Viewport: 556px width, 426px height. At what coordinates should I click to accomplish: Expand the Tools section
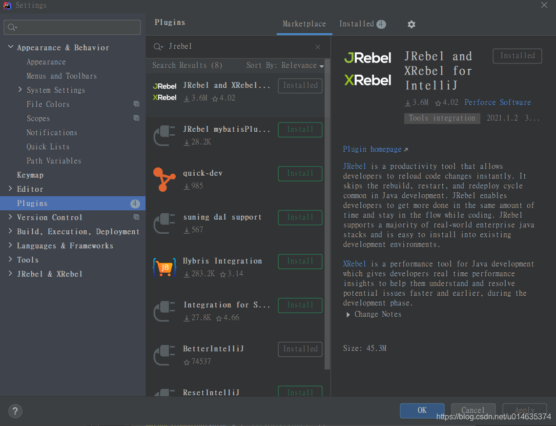10,260
